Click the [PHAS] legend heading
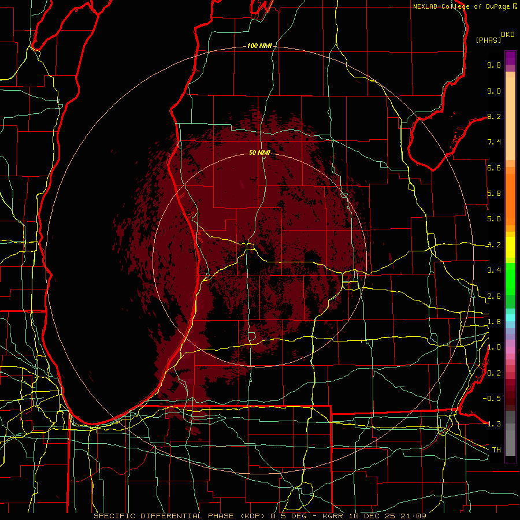This screenshot has width=520, height=520. 488,40
